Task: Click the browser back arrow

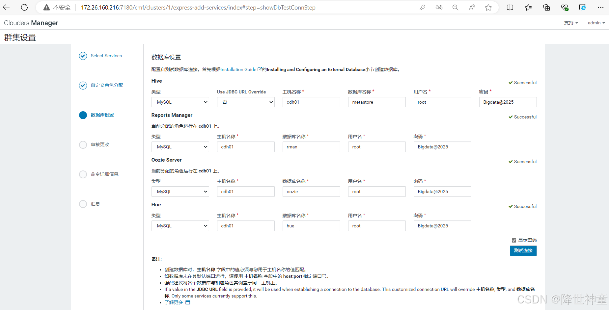Action: click(6, 7)
